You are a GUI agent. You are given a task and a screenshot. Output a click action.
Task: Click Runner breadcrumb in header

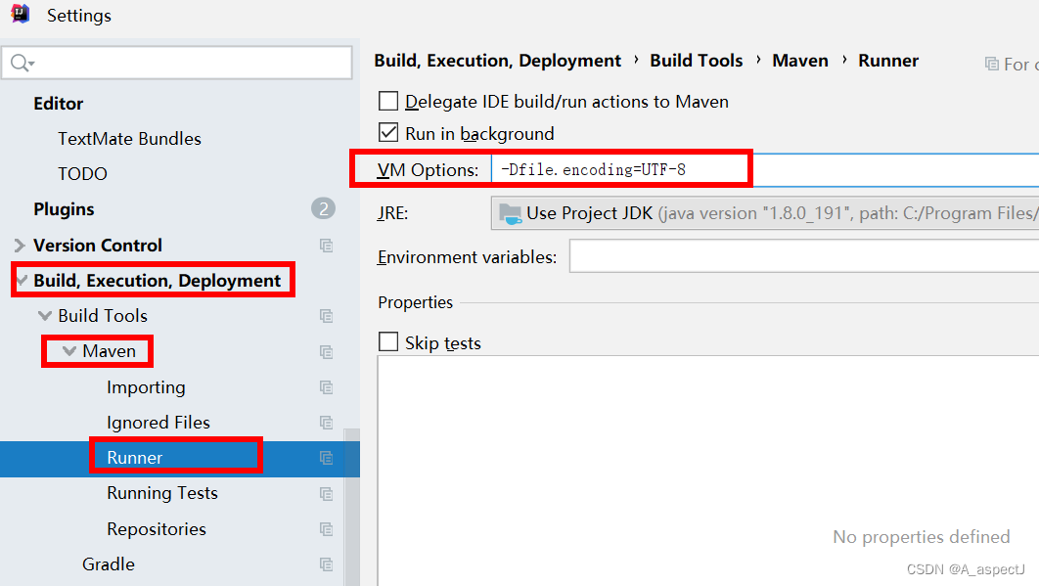click(888, 61)
